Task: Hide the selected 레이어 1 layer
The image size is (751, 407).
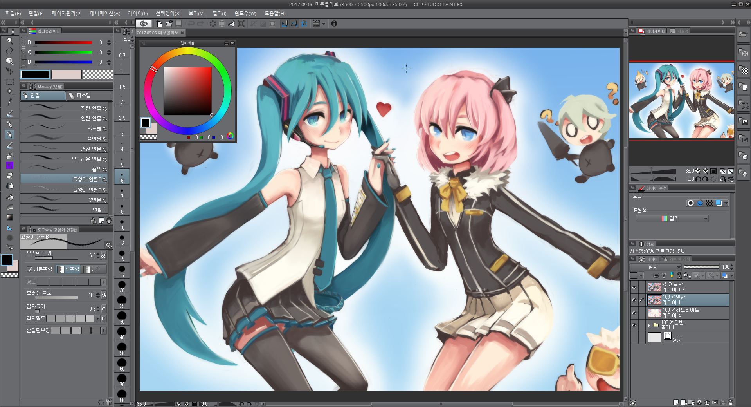Action: pyautogui.click(x=634, y=300)
